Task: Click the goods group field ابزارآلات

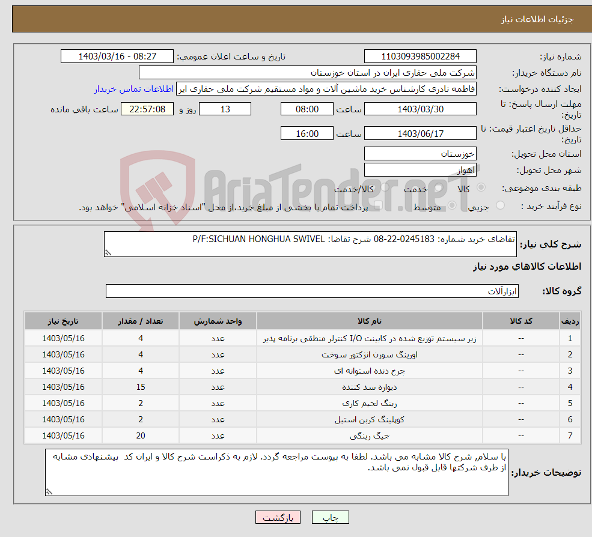Action: click(313, 291)
